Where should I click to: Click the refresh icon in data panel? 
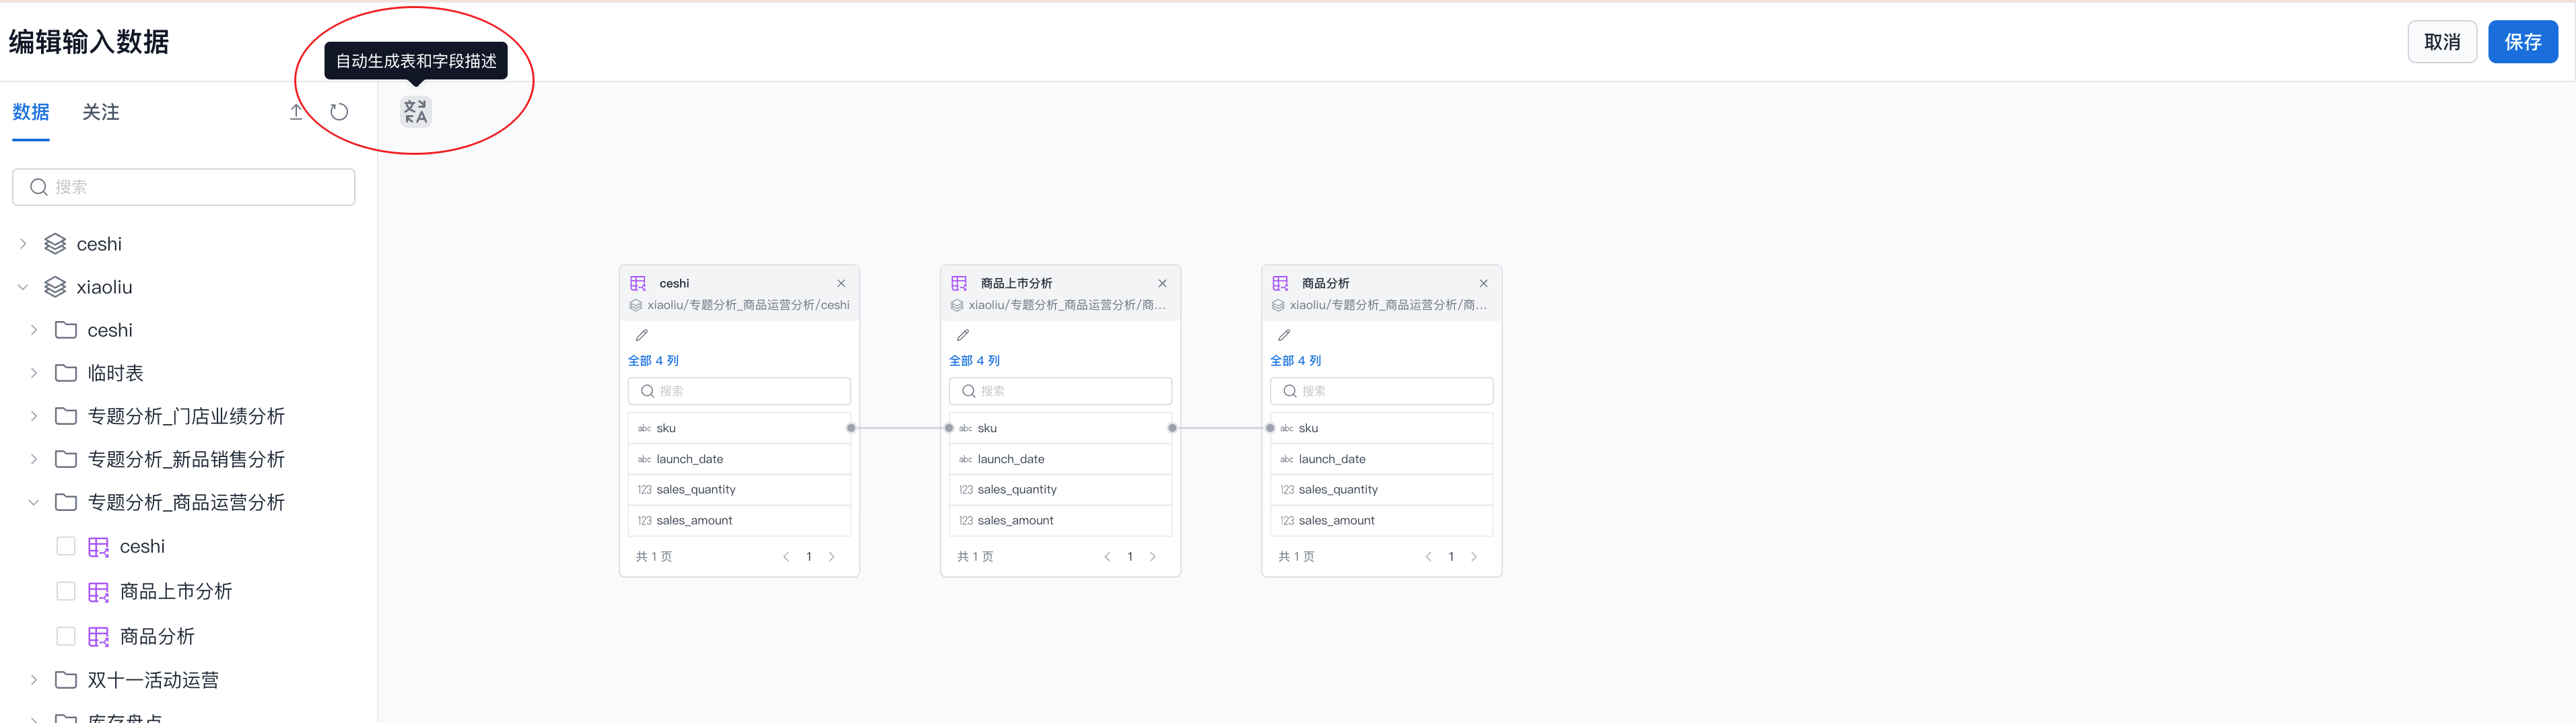(339, 112)
